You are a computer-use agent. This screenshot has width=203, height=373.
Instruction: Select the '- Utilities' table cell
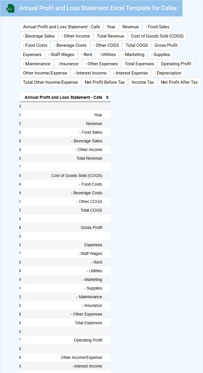coord(94,271)
